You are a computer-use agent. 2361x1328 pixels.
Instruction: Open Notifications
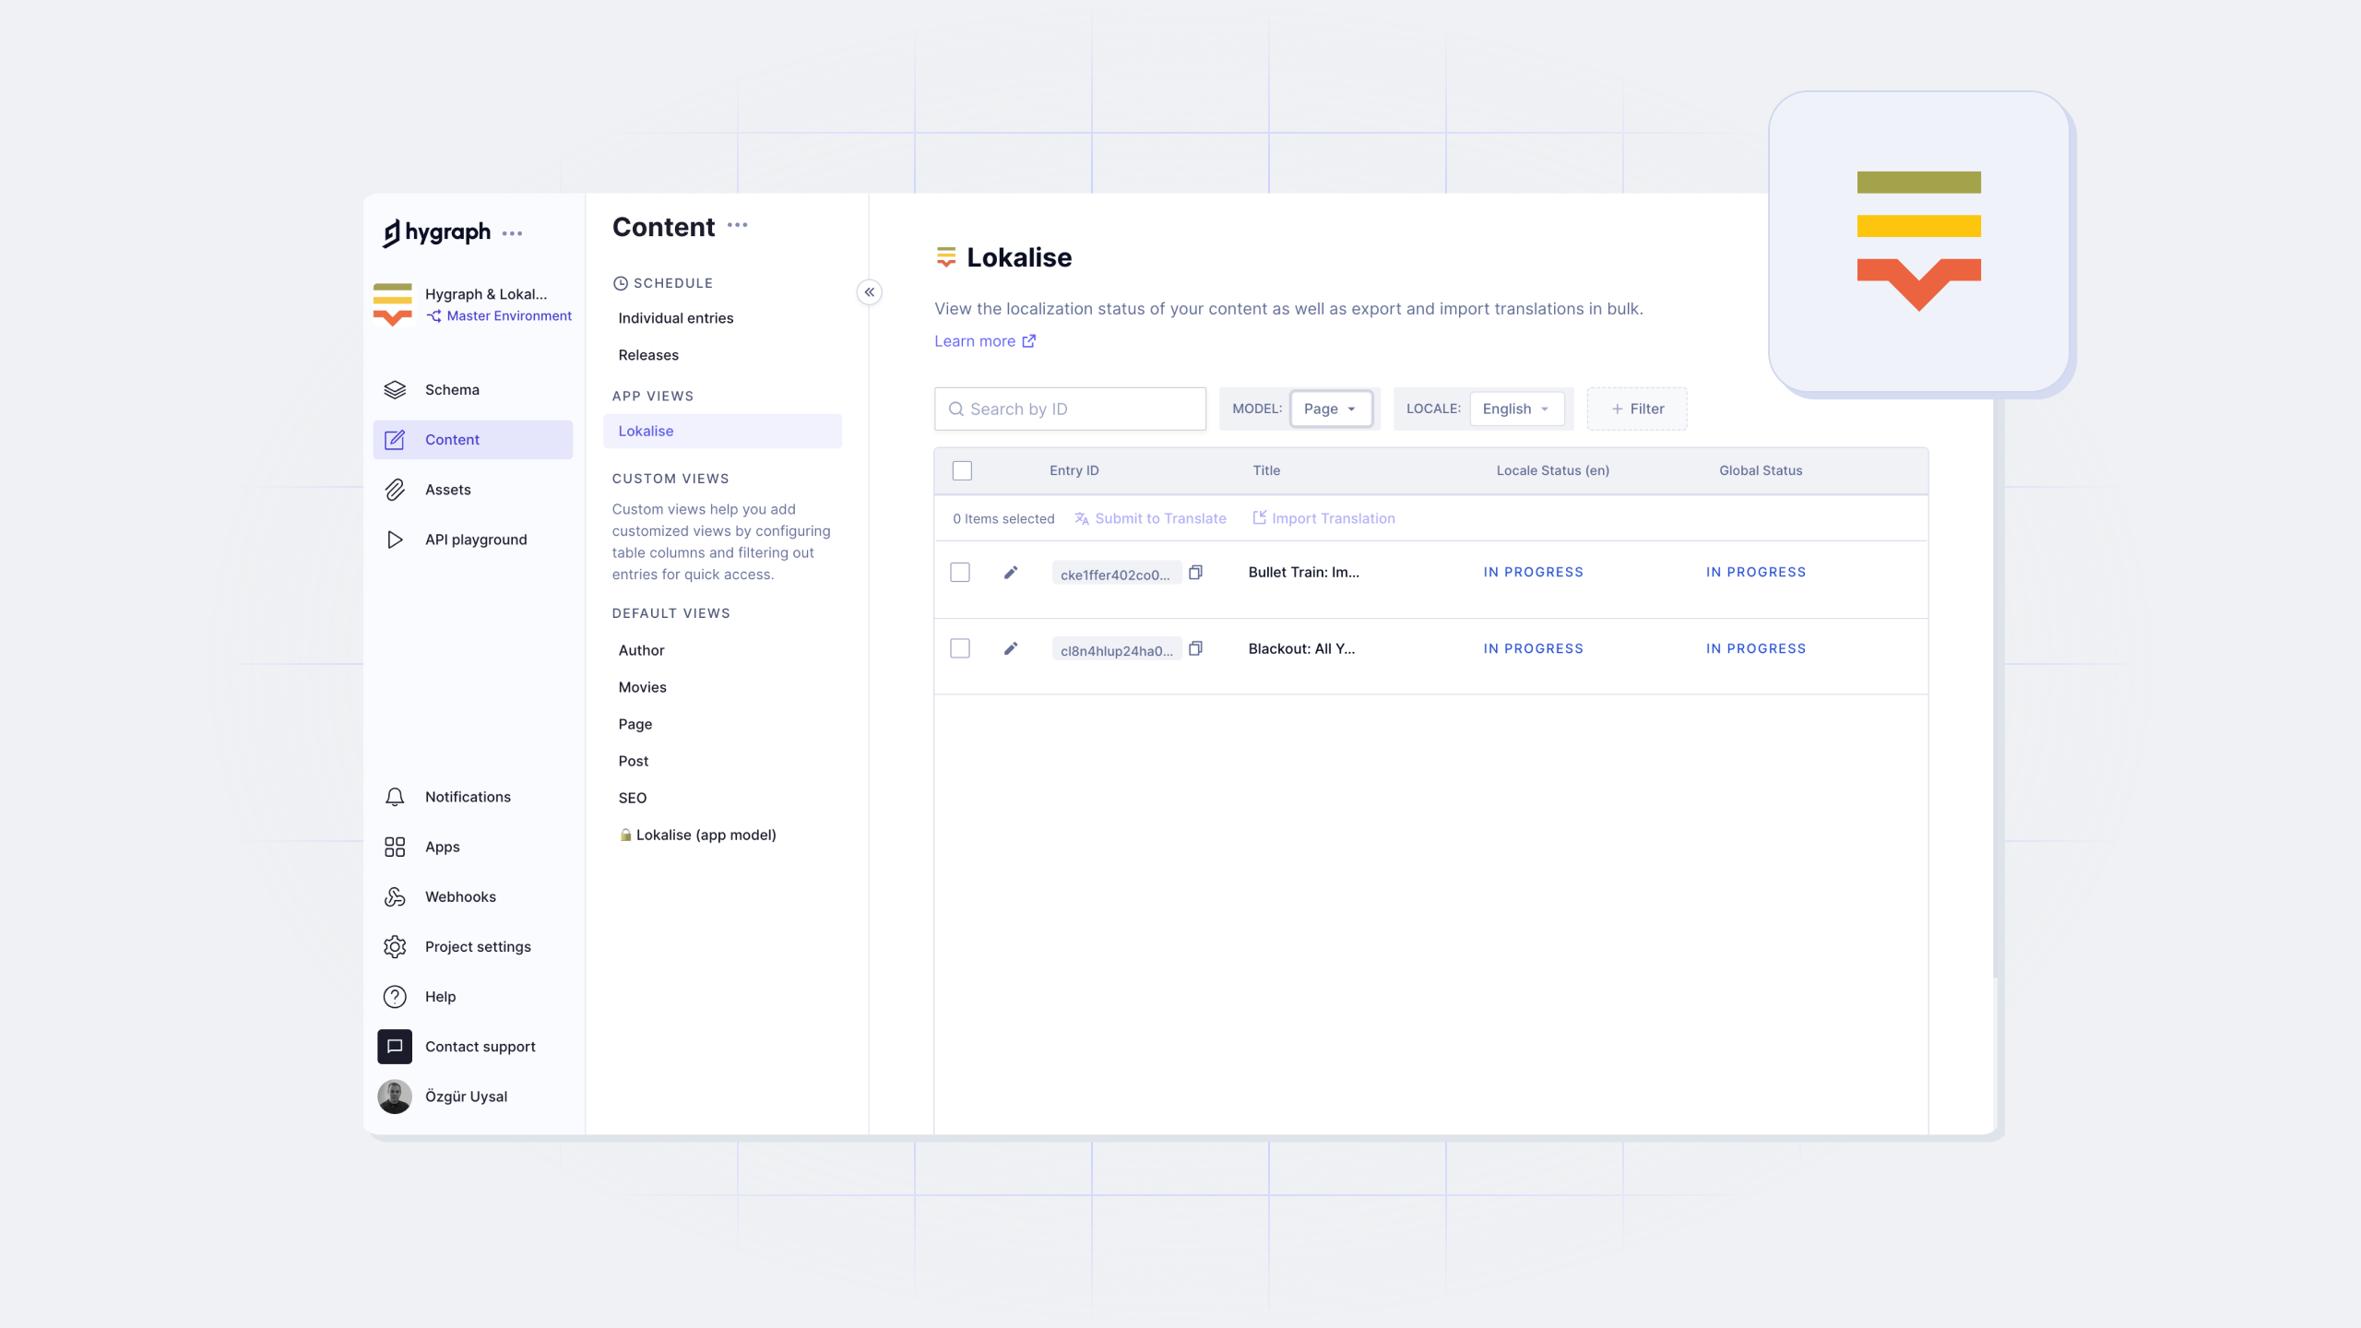coord(468,797)
